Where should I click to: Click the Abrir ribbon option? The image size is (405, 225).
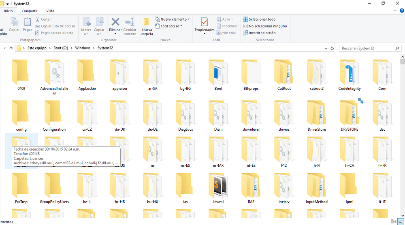coord(225,19)
